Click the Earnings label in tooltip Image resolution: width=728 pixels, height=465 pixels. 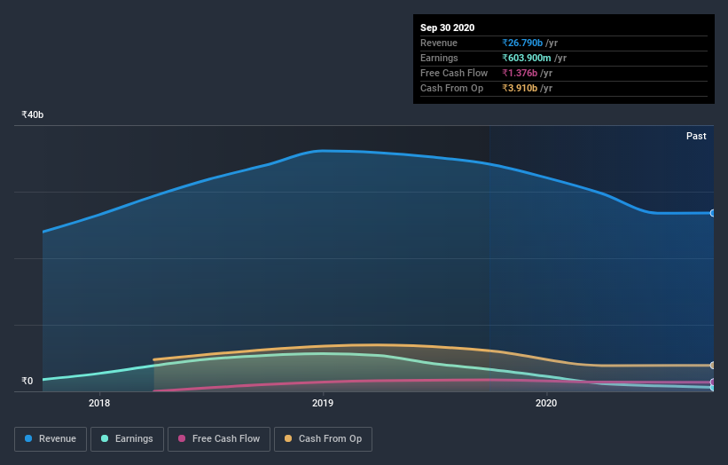pyautogui.click(x=439, y=58)
